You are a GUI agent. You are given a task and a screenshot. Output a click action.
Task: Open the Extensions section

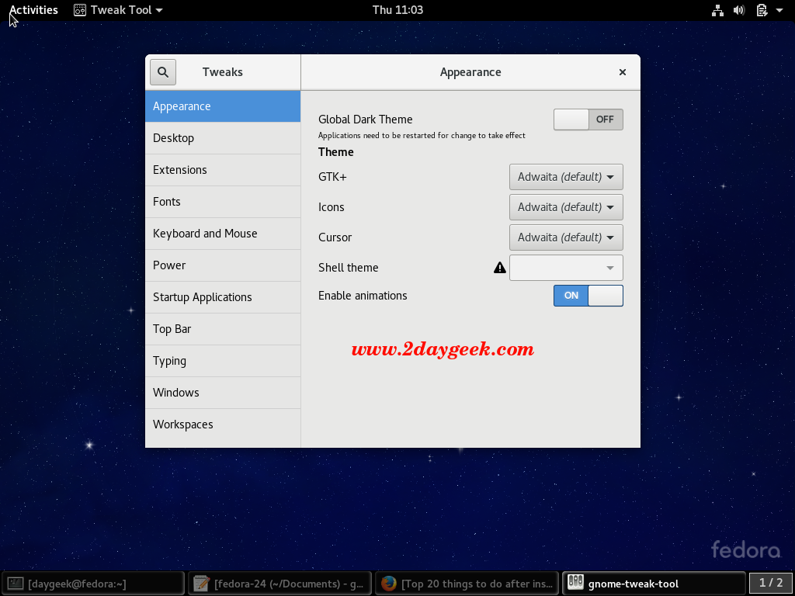(x=223, y=170)
